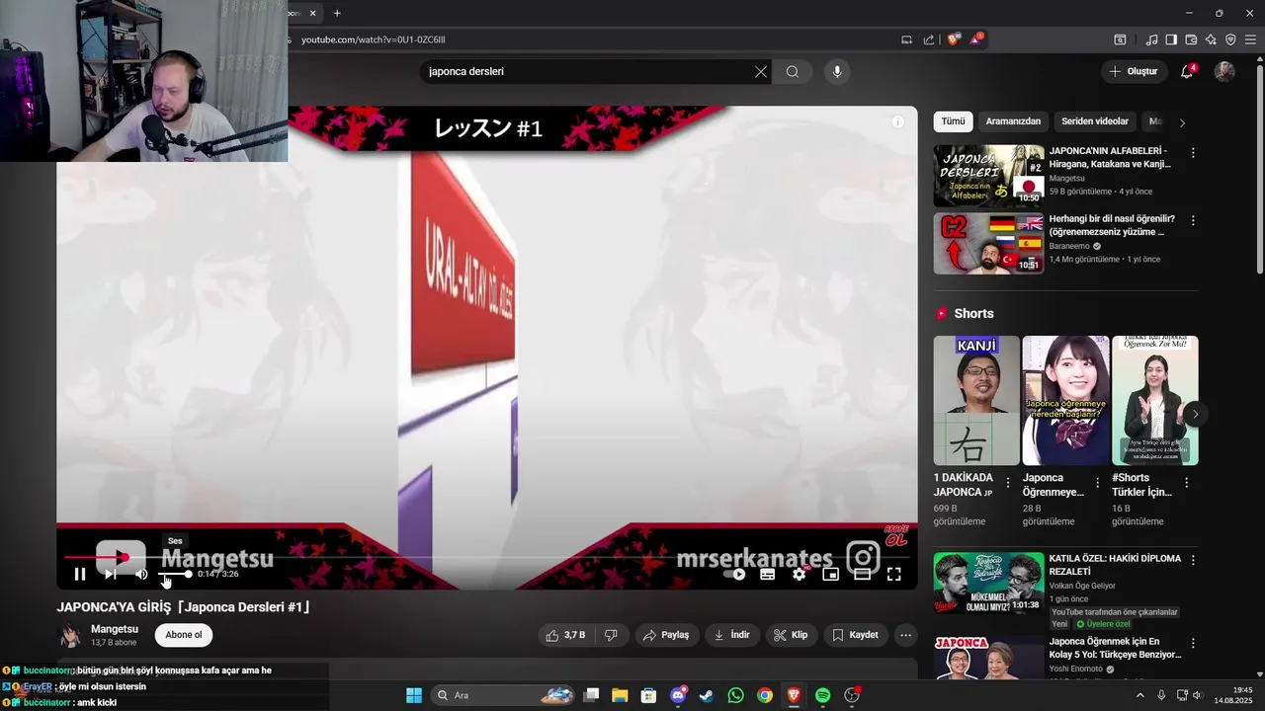This screenshot has height=711, width=1265.
Task: Switch to theater mode view
Action: [x=862, y=574]
